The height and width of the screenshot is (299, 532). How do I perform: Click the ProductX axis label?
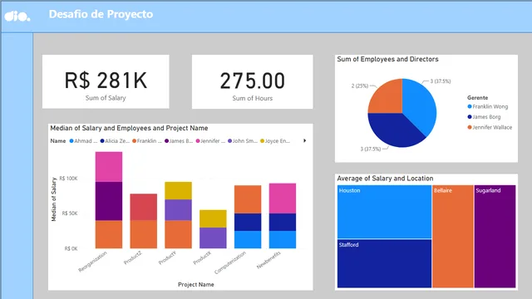202,258
